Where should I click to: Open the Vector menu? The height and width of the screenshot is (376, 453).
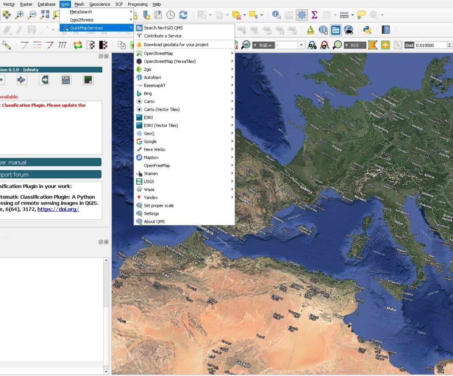pos(9,4)
